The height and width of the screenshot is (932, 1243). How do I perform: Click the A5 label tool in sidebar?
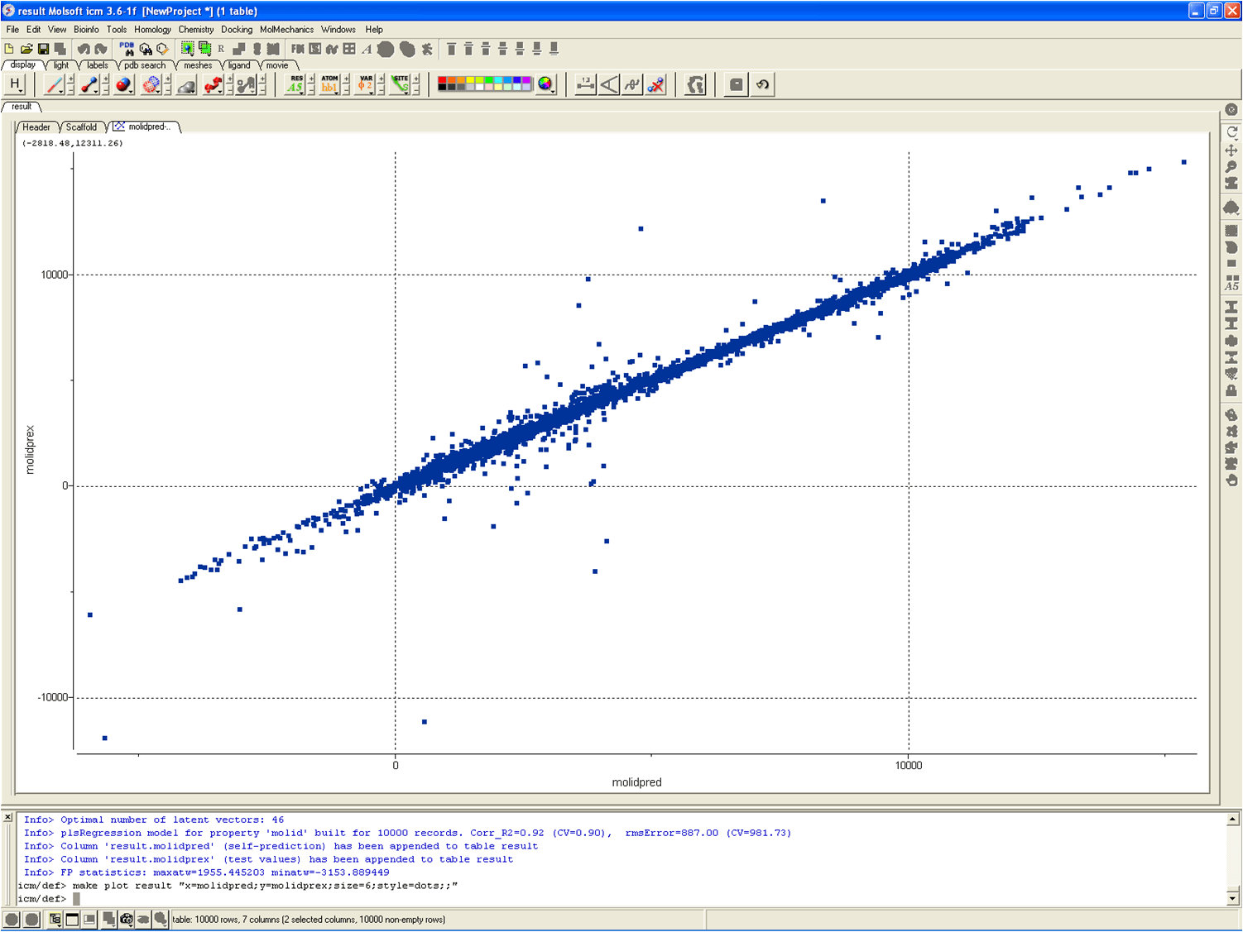tap(1231, 283)
